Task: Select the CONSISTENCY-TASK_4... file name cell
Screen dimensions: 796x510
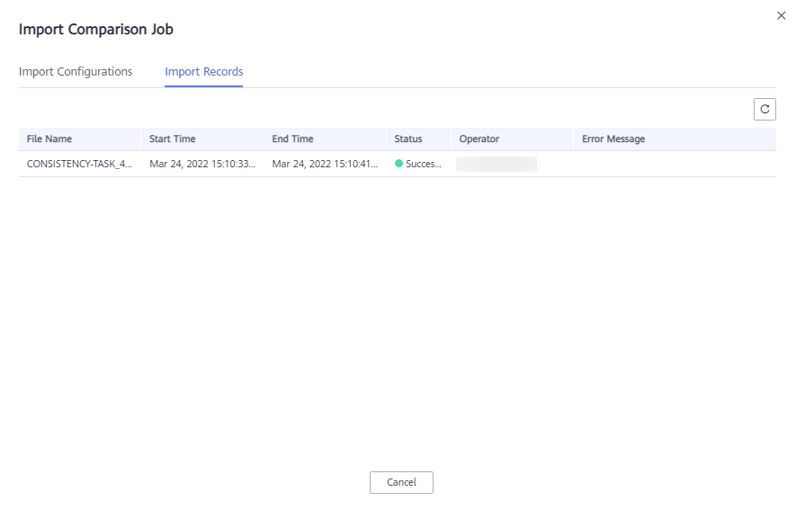Action: (79, 164)
